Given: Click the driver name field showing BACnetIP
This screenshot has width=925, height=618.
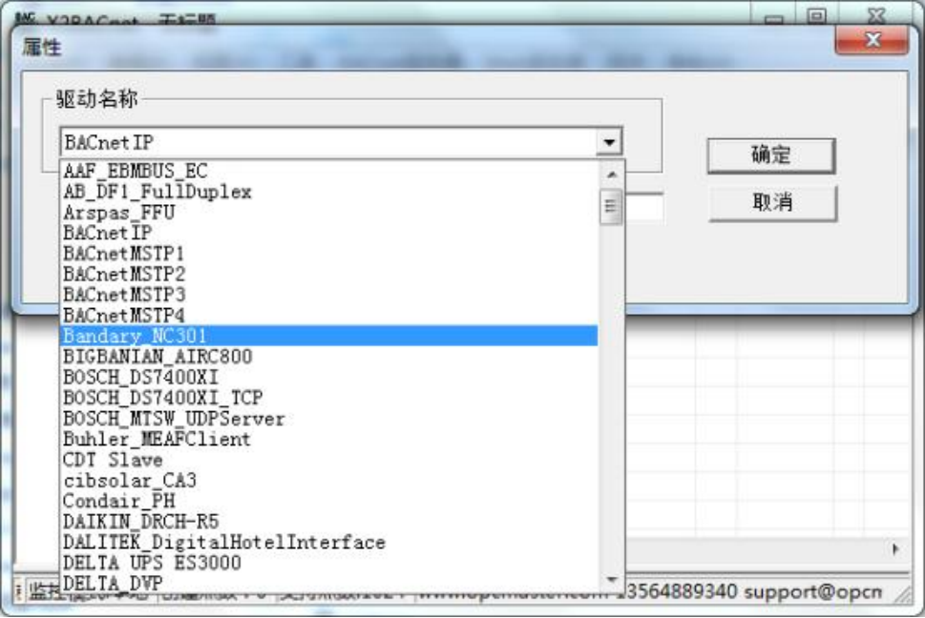Looking at the screenshot, I should click(x=329, y=142).
